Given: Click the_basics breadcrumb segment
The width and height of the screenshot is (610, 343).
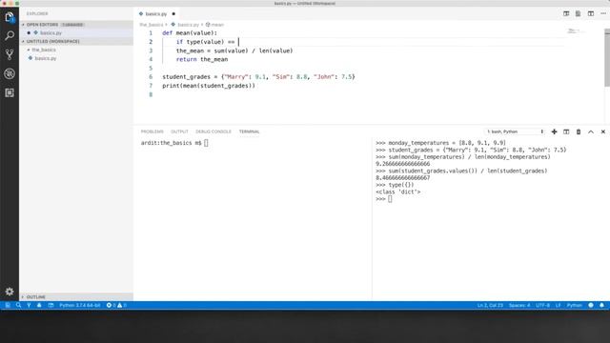Looking at the screenshot, I should (152, 25).
